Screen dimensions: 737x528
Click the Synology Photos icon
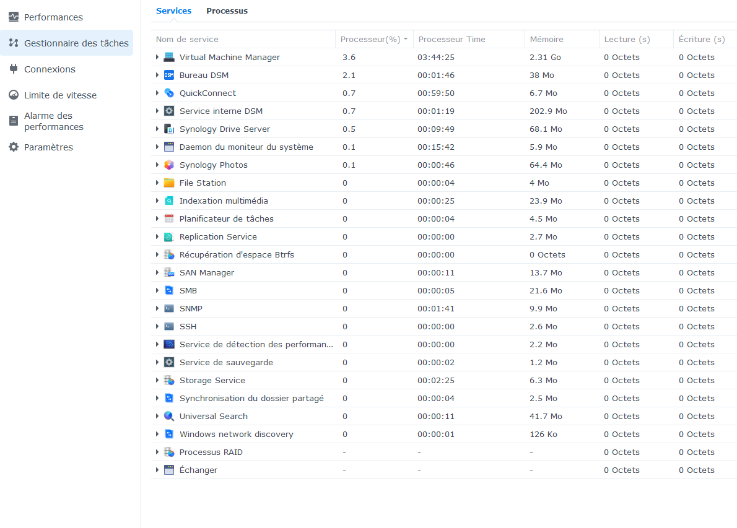[x=169, y=165]
